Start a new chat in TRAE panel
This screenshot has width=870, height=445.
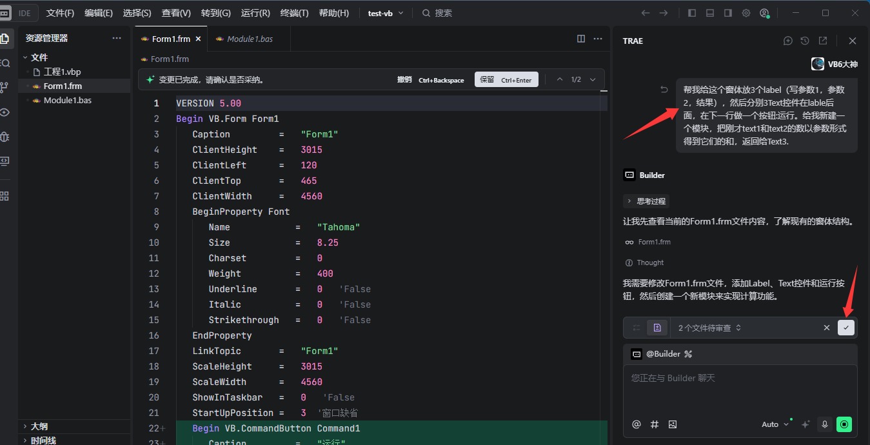[787, 41]
